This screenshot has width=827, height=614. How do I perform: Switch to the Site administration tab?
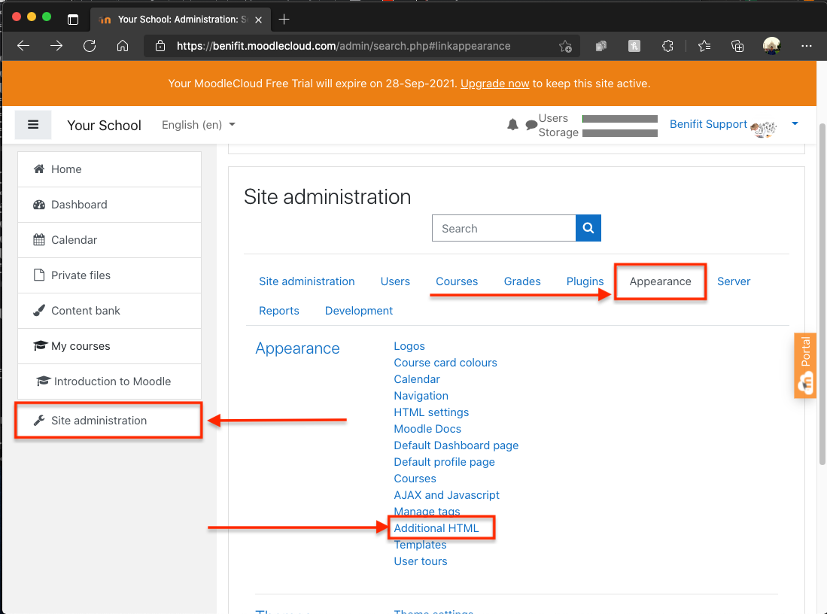pyautogui.click(x=306, y=281)
